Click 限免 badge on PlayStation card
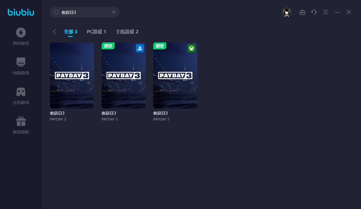Image resolution: width=361 pixels, height=209 pixels. click(x=108, y=46)
